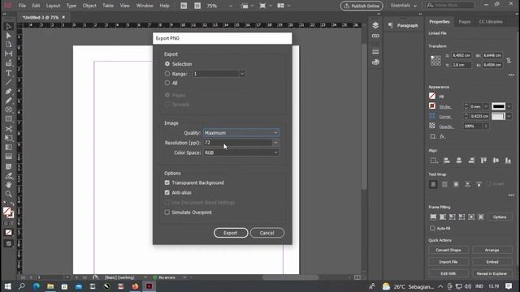Click the Import File button
Viewport: 520px width, 292px height.
pyautogui.click(x=448, y=262)
